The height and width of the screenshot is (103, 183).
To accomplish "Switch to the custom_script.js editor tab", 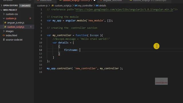I will [x=77, y=1].
